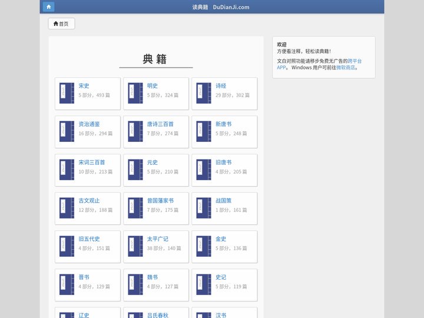Open the 诗经 title link

221,86
